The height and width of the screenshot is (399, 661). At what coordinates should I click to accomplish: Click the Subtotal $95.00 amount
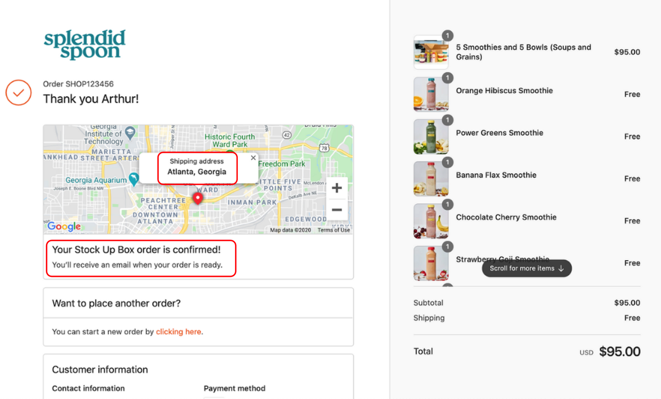[627, 303]
